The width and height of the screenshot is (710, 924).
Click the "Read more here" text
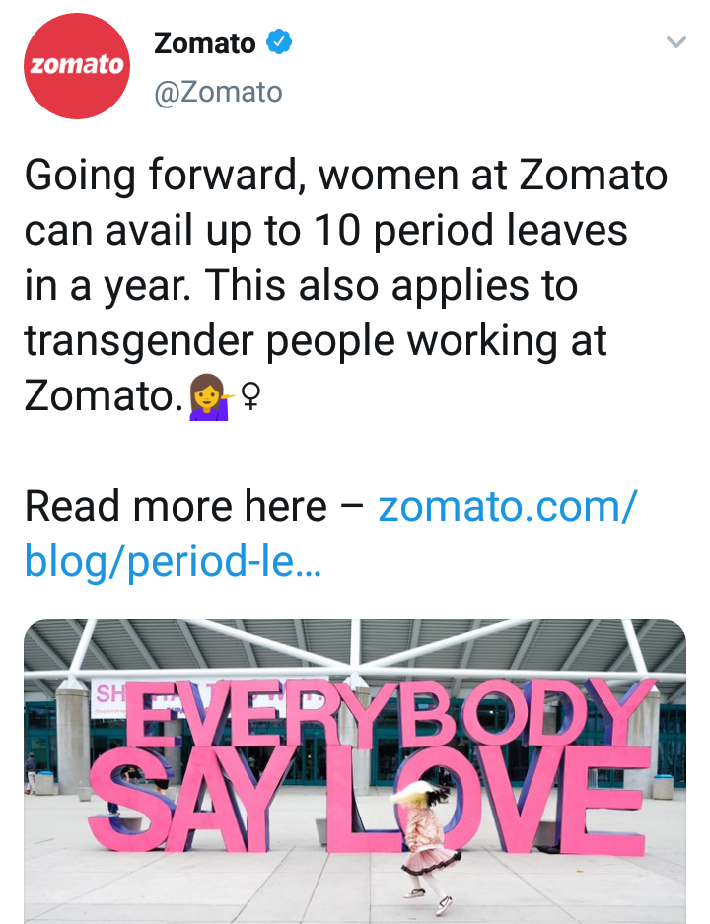(176, 507)
